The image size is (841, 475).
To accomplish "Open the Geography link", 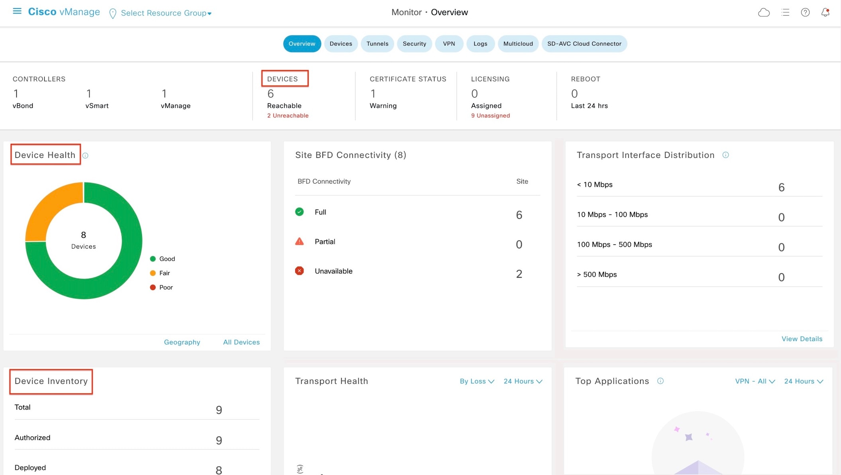I will pos(182,342).
